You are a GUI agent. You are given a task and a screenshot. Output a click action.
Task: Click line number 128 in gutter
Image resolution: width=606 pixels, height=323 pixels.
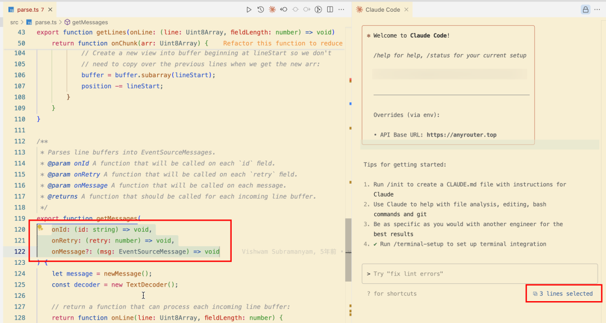(20, 317)
